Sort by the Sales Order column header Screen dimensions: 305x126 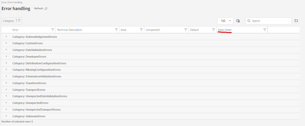pos(225,30)
